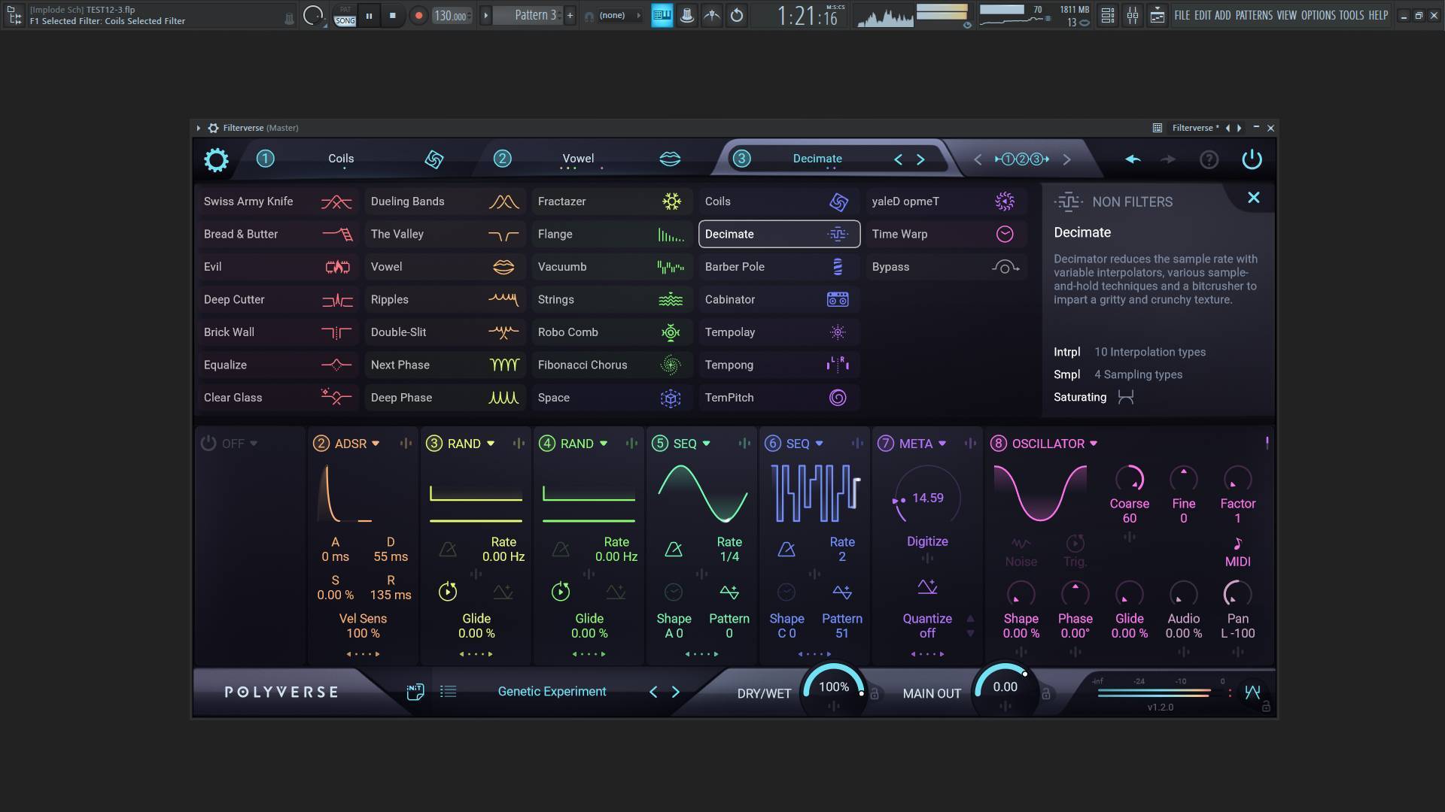The width and height of the screenshot is (1445, 812).
Task: Select the Cabinator filter icon
Action: (x=838, y=299)
